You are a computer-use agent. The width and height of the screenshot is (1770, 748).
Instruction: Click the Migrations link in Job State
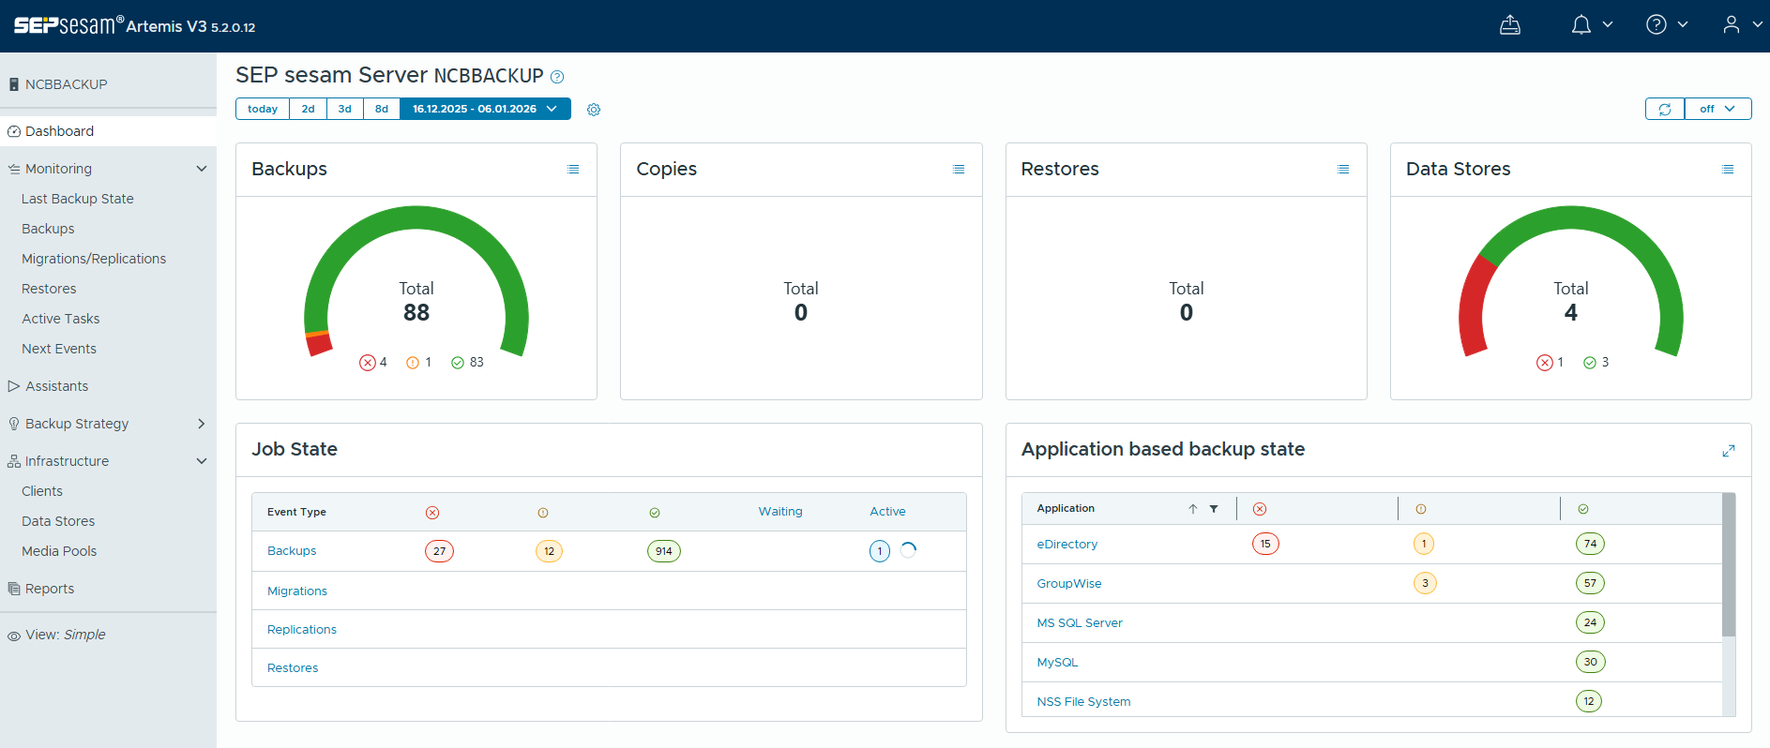click(x=297, y=591)
